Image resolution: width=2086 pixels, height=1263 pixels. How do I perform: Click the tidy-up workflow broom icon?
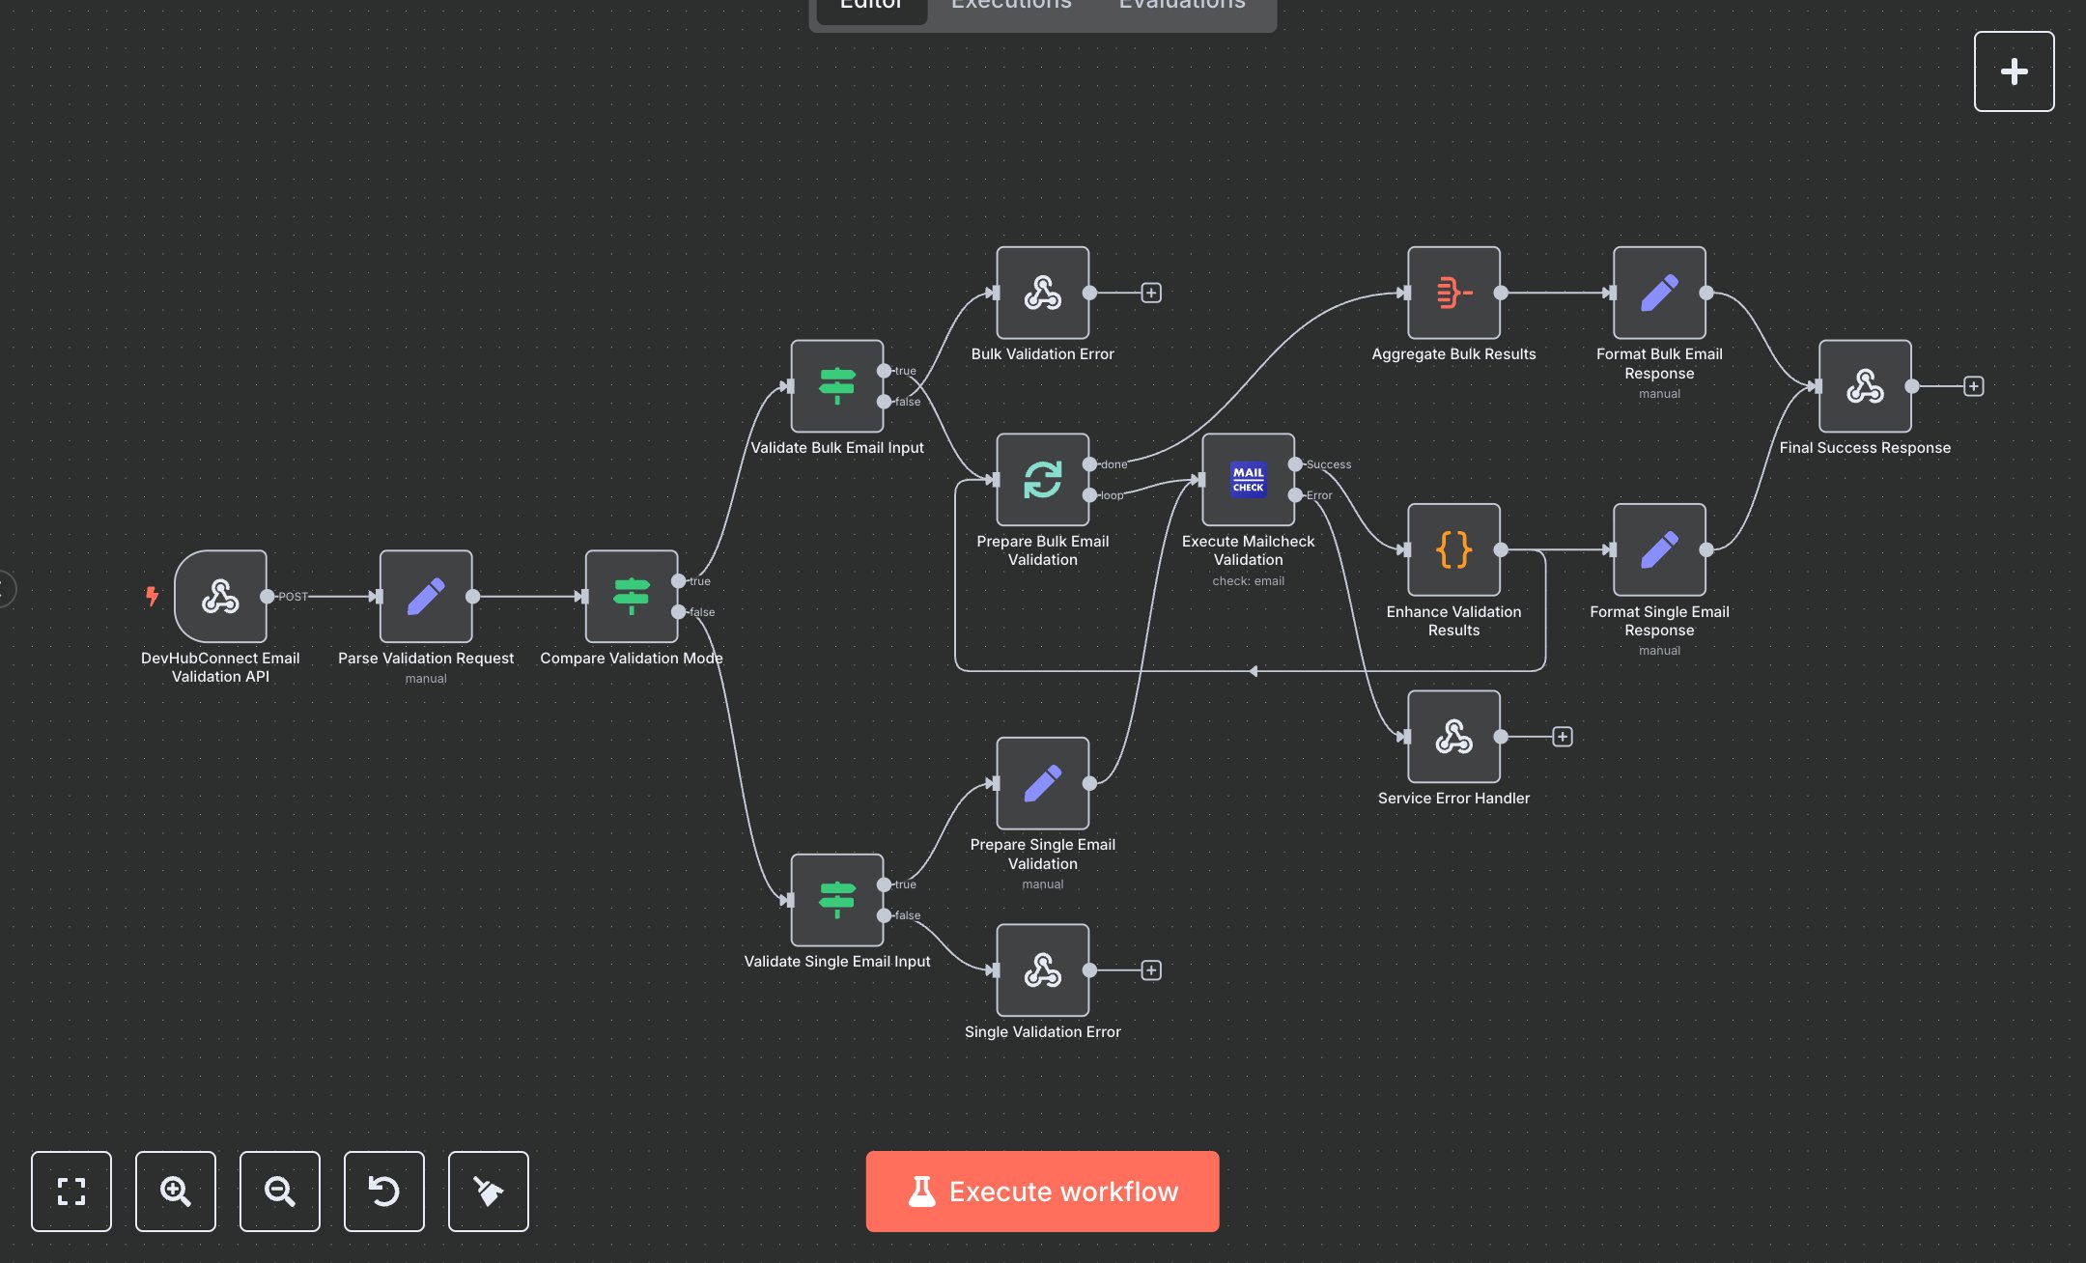[488, 1192]
